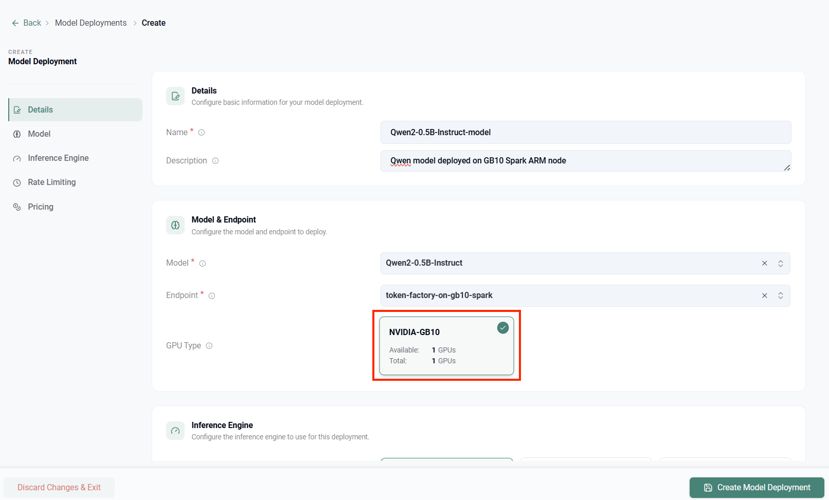
Task: Edit the Name input field
Action: (586, 133)
